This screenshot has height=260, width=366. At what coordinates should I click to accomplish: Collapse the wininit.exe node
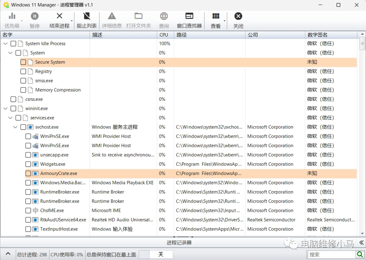pyautogui.click(x=6, y=109)
